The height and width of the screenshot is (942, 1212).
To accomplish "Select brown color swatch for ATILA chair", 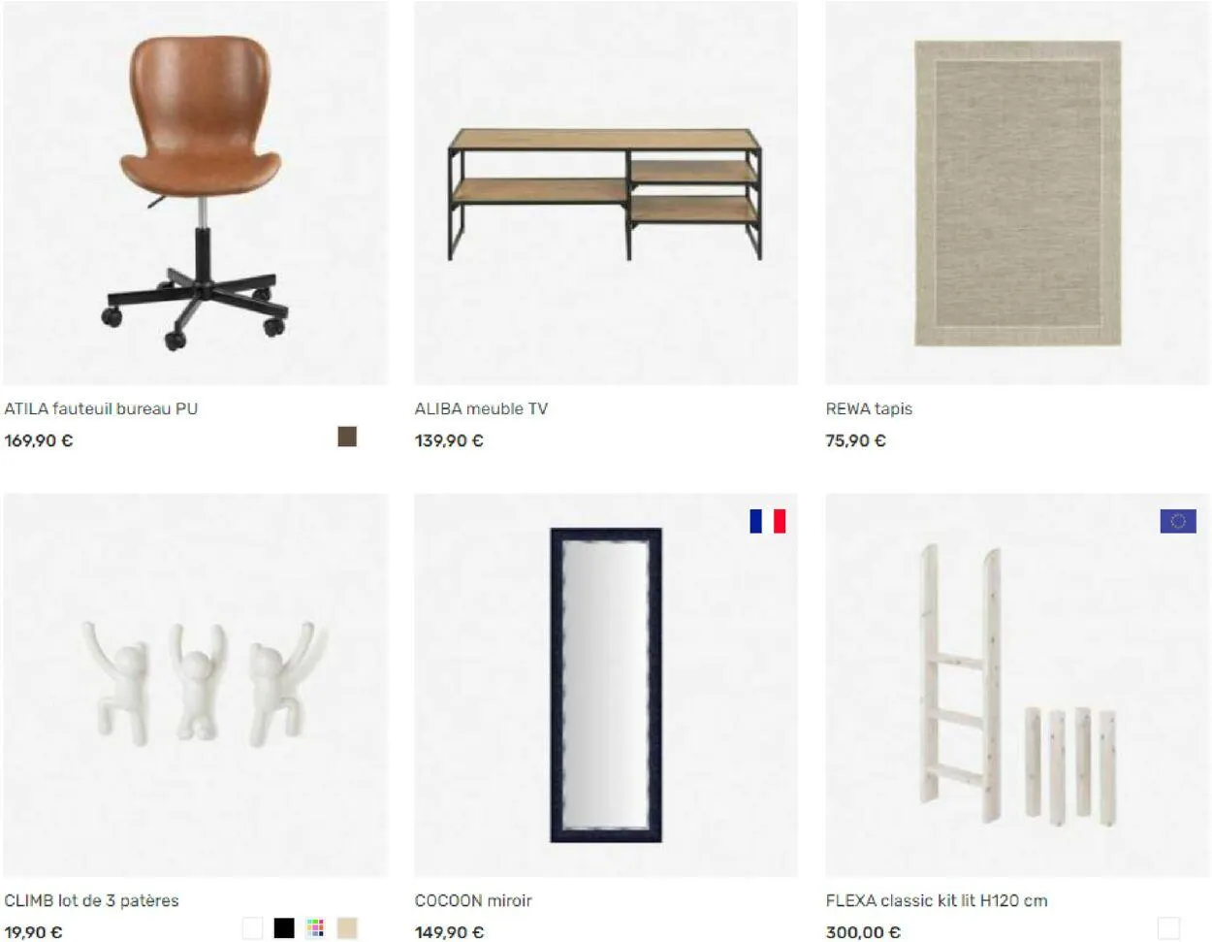I will pos(347,437).
